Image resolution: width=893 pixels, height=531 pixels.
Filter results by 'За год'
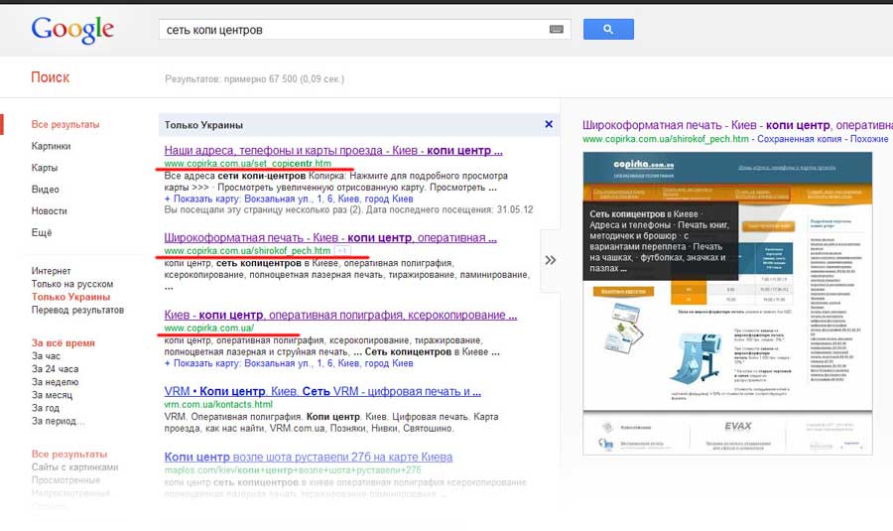pos(46,408)
